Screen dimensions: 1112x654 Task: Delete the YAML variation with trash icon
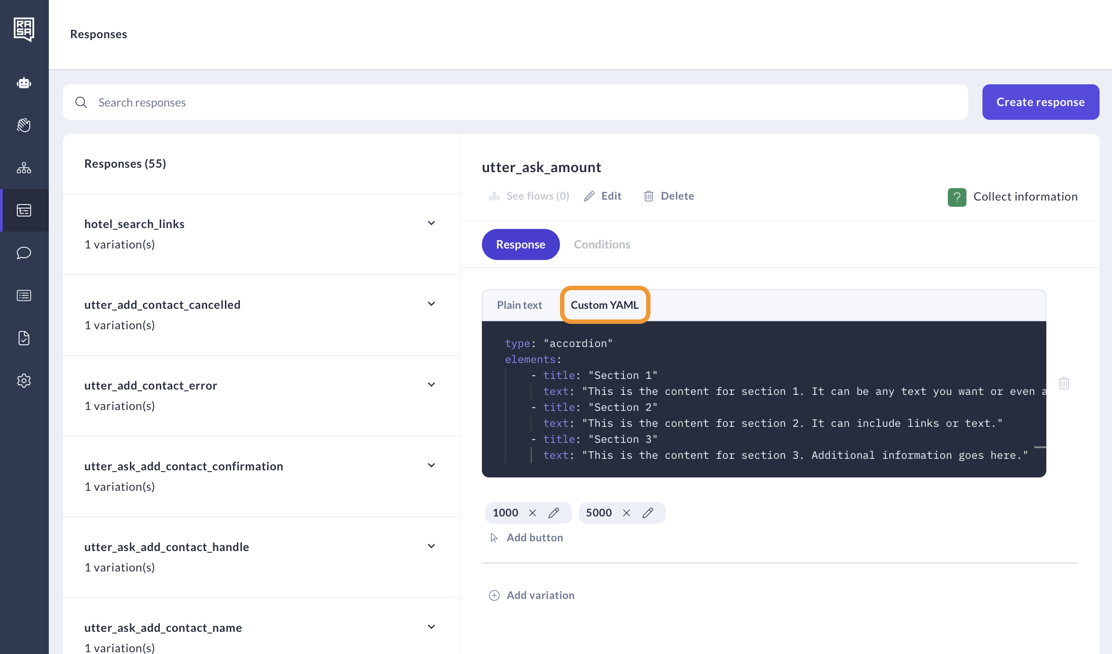(1064, 383)
